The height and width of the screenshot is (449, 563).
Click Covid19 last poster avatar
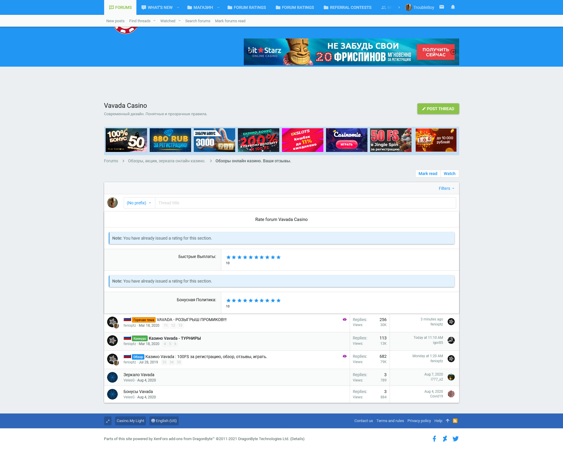pos(451,394)
